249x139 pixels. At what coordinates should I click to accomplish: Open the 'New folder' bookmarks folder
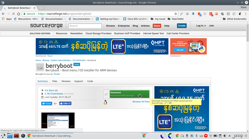pos(176,19)
